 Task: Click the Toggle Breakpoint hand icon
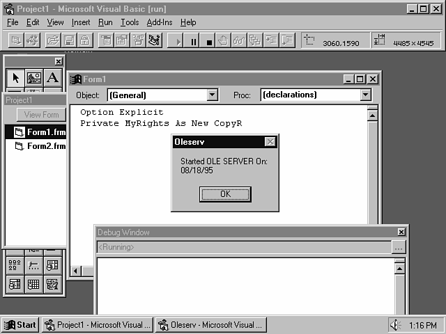(x=224, y=41)
